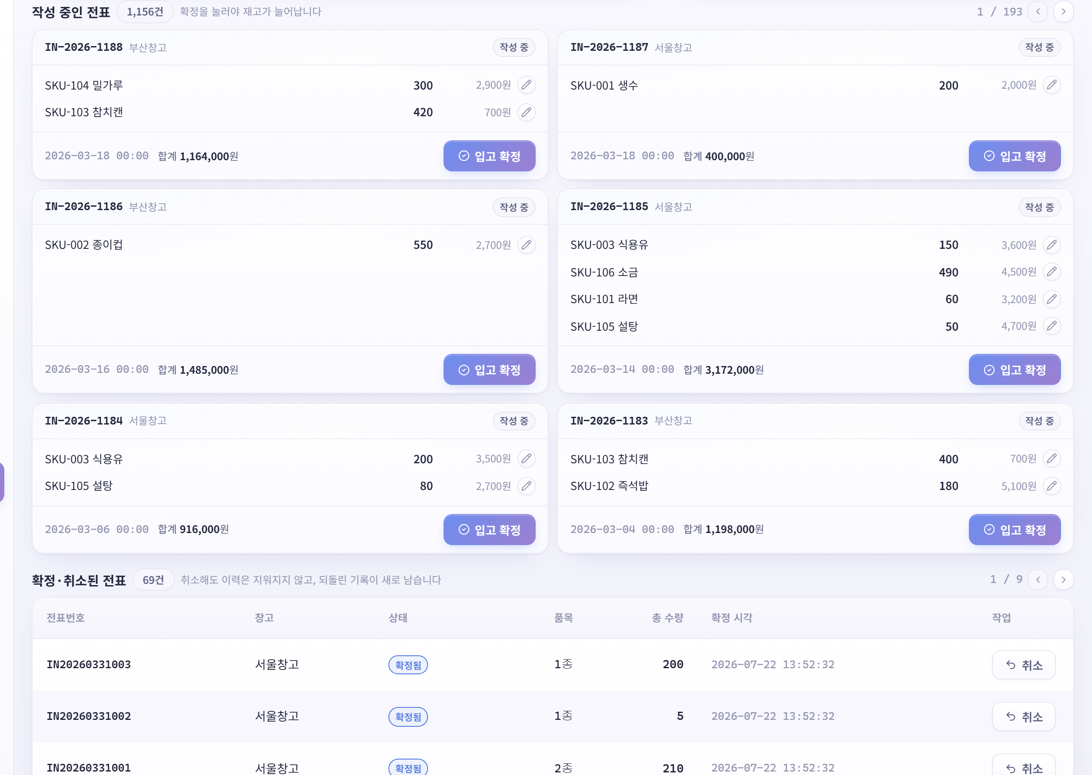The image size is (1092, 775).
Task: Confirm receipt for slip IN-2026-1183
Action: [1014, 530]
